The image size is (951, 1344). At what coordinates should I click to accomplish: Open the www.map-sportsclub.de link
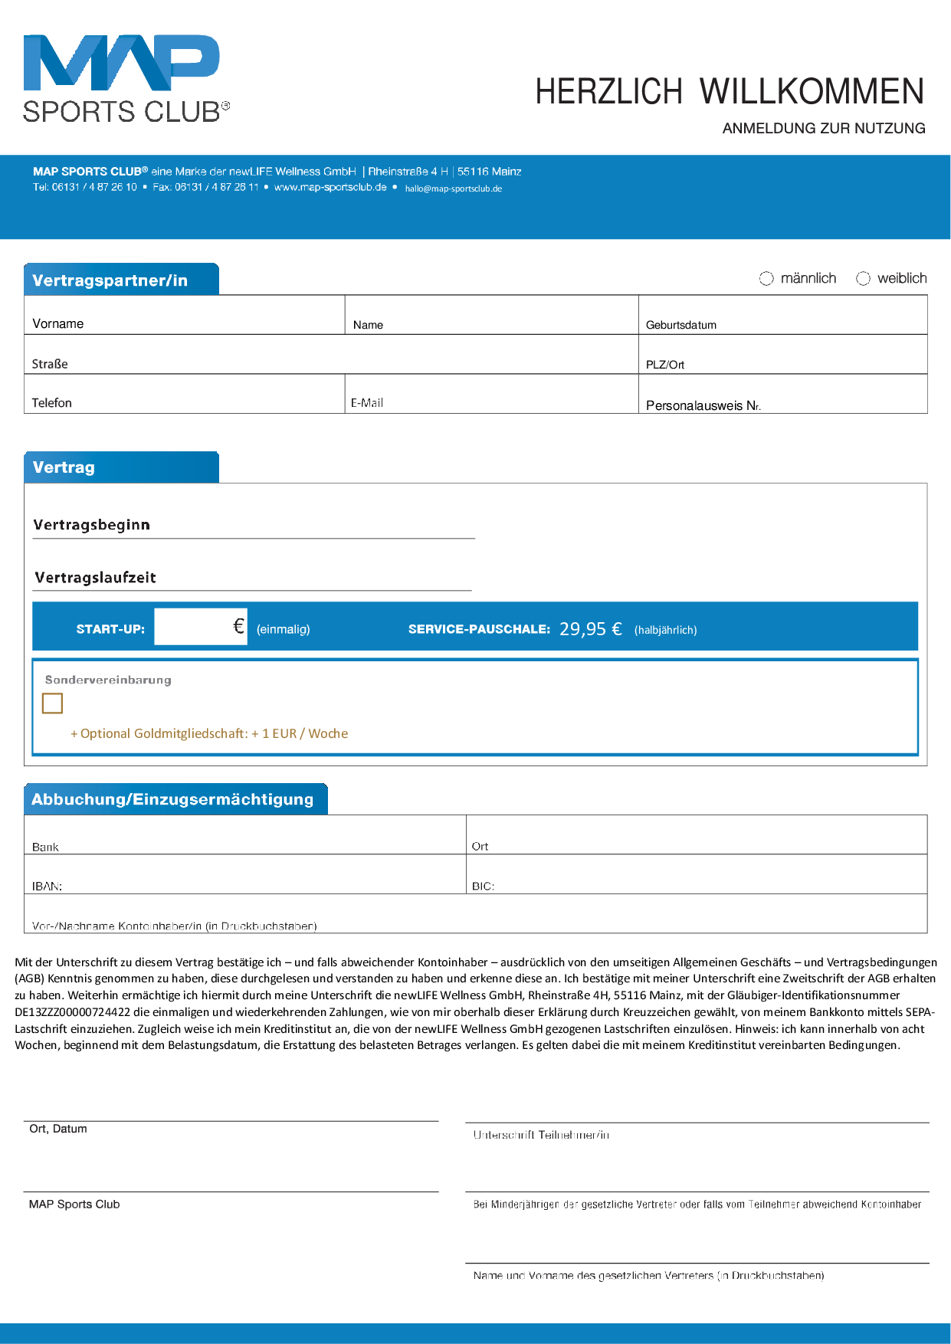click(x=330, y=187)
